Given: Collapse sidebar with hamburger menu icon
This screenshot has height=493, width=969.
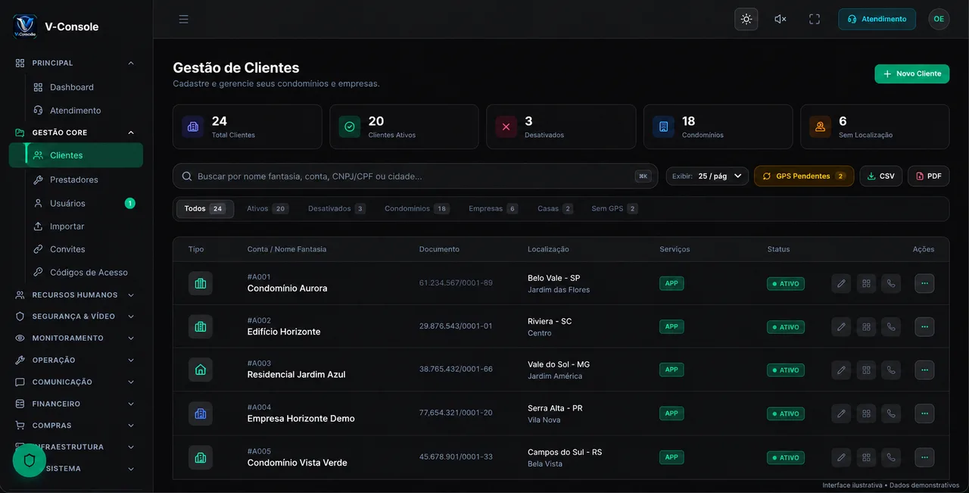Looking at the screenshot, I should tap(184, 19).
